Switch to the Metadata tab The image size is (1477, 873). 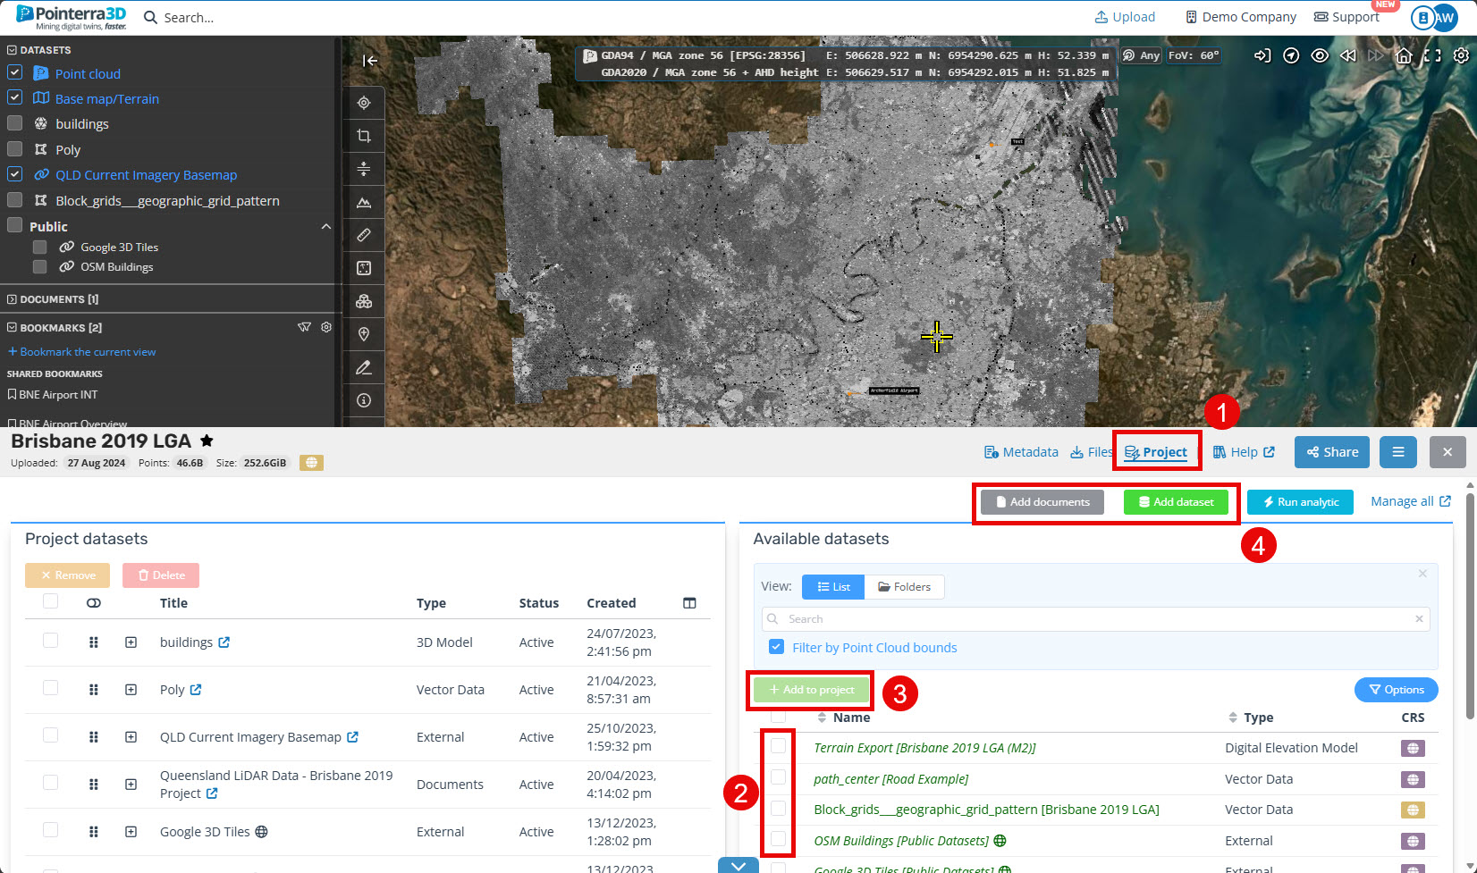[1021, 452]
